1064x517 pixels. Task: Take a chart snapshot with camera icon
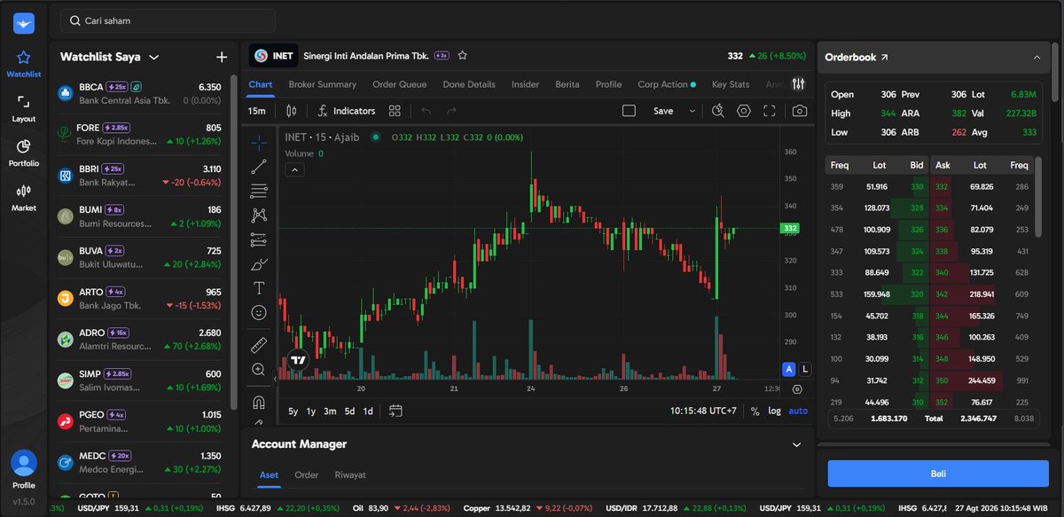(x=800, y=111)
